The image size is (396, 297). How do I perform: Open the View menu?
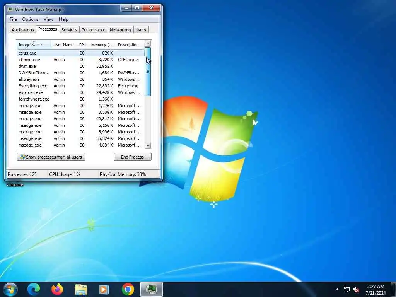pos(48,19)
